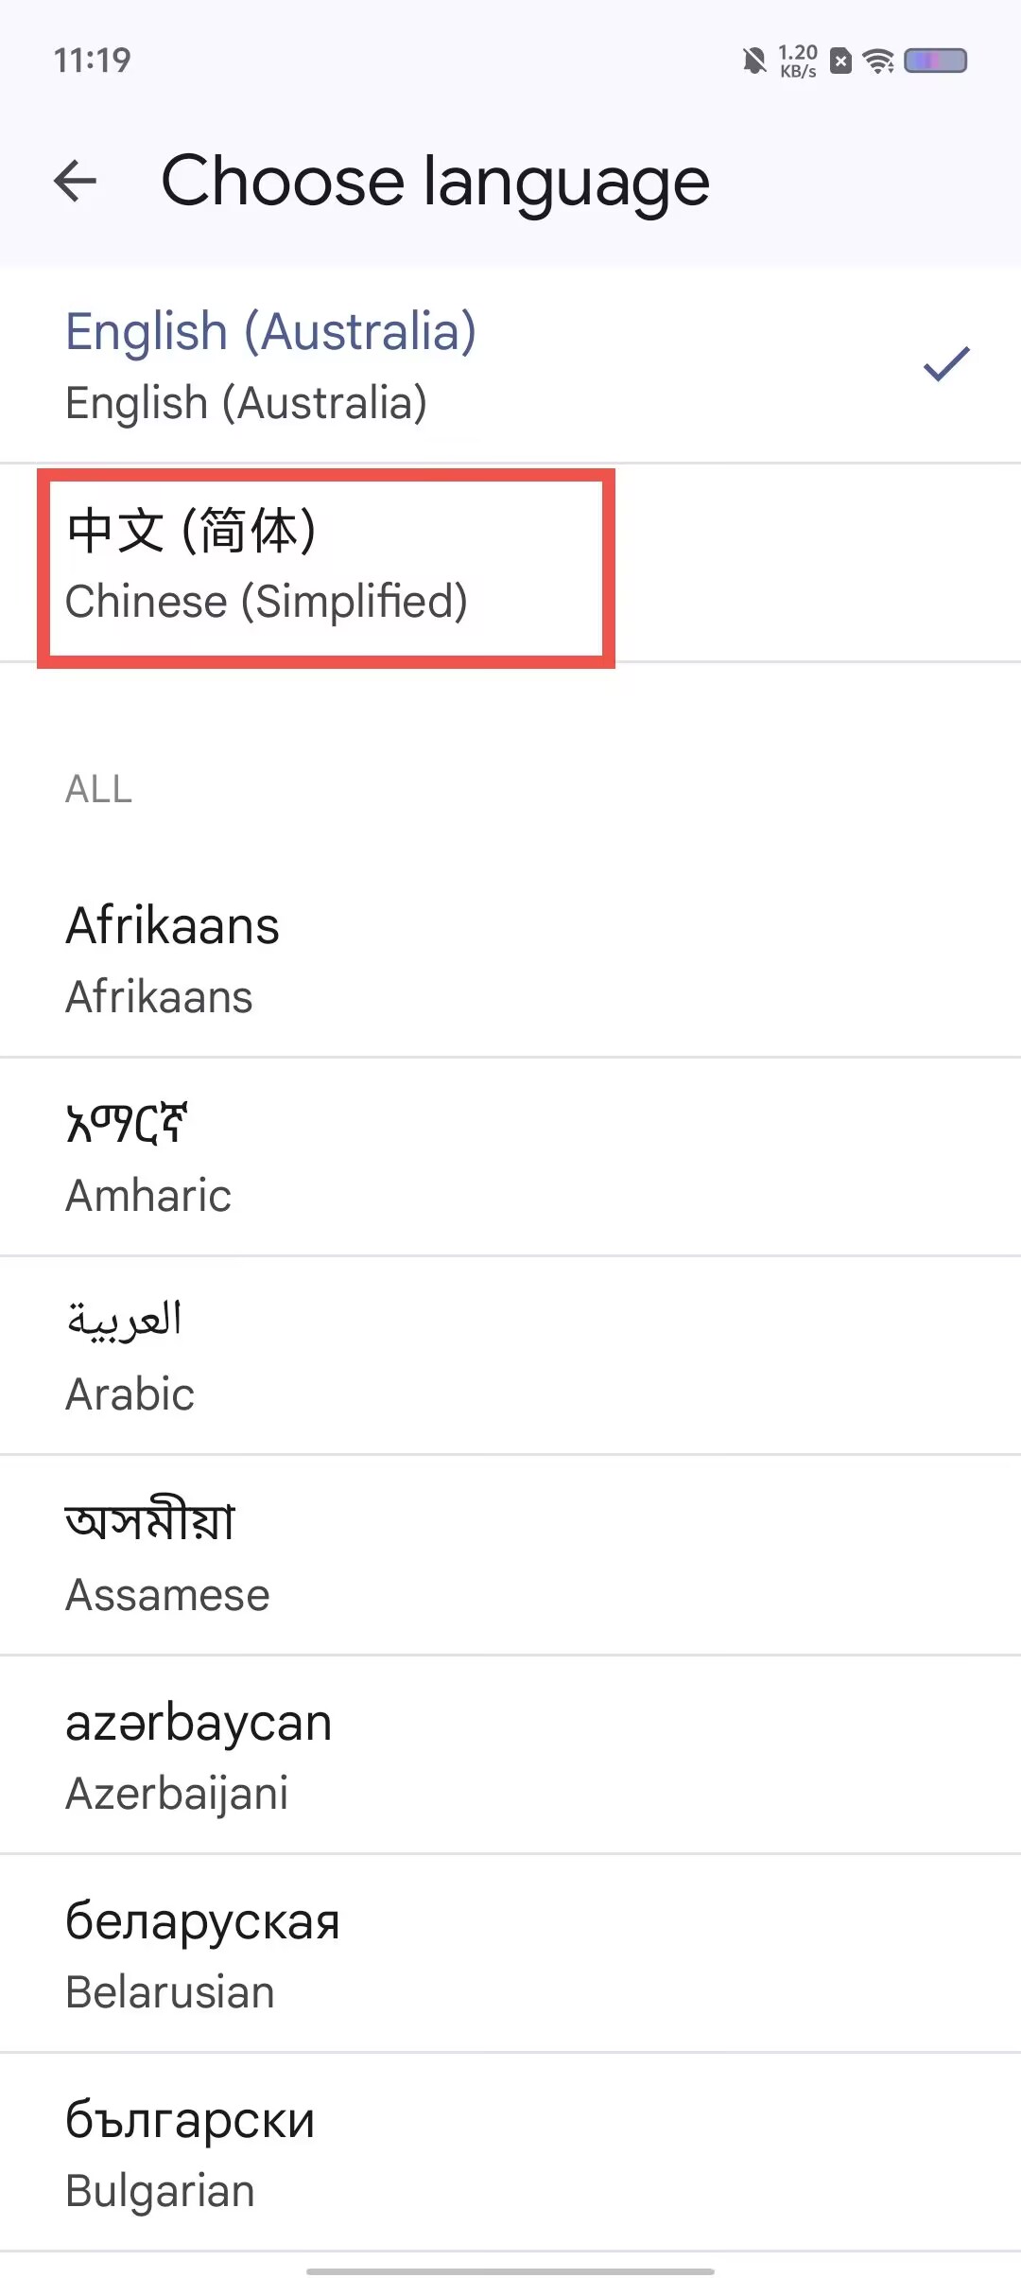Select English (Australia) language option
Viewport: 1021px width, 2278px height.
tap(510, 365)
